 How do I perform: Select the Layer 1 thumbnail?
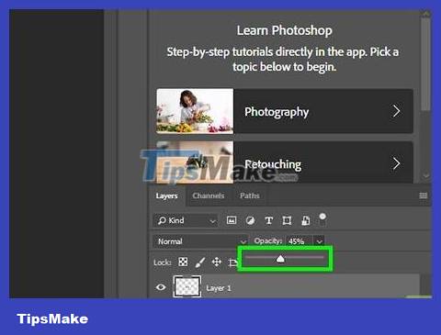(187, 286)
